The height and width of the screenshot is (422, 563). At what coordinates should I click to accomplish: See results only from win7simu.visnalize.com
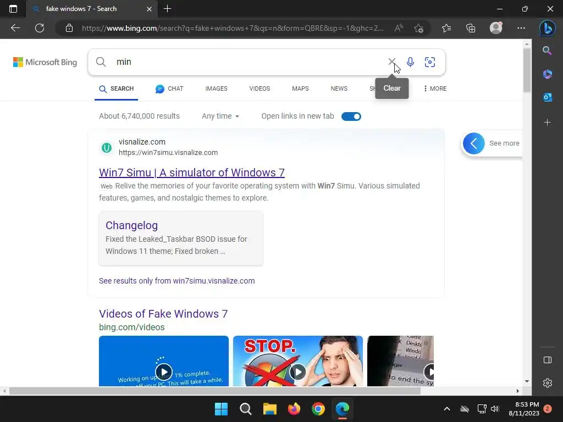(x=176, y=281)
